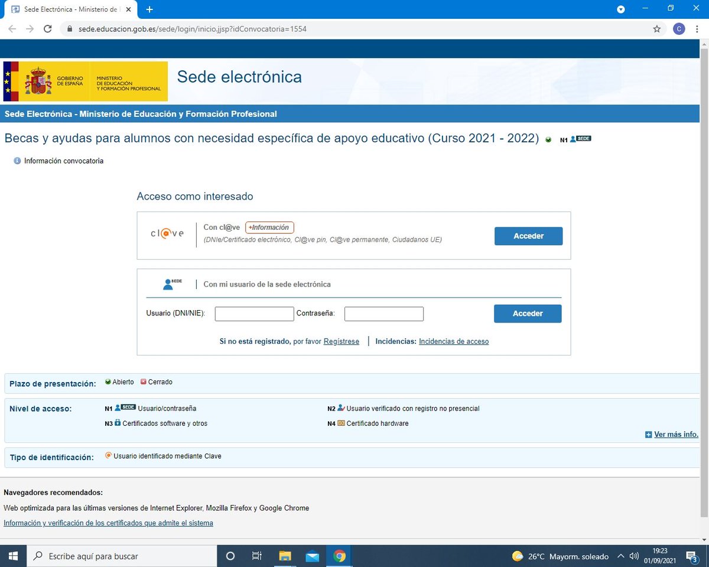Click the 'Usuario/contraseña' N1 access level text
This screenshot has width=709, height=567.
tap(167, 408)
